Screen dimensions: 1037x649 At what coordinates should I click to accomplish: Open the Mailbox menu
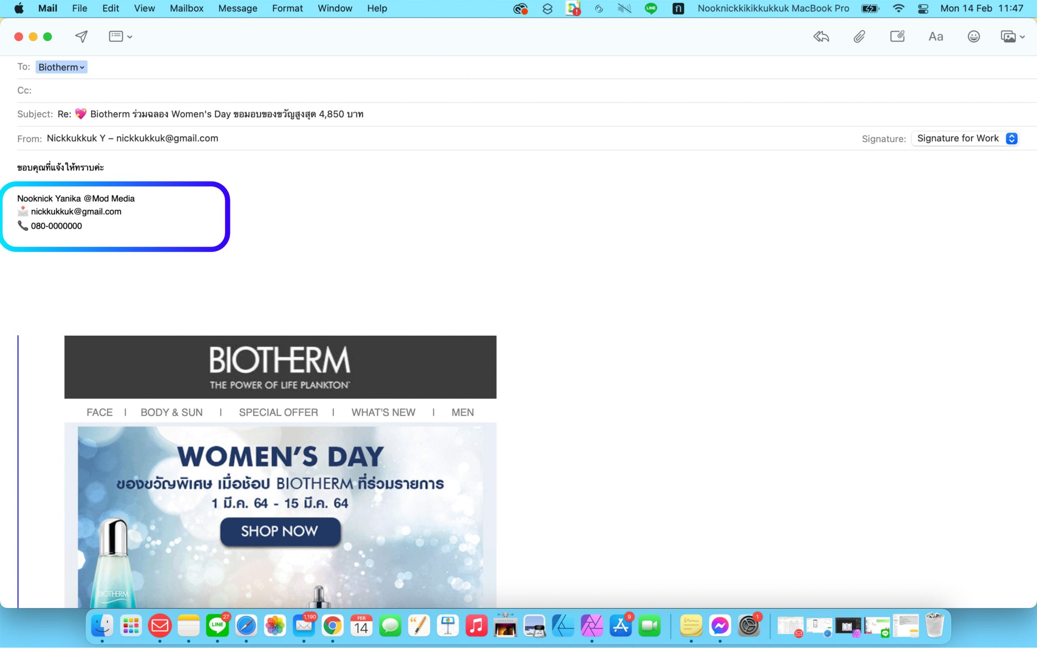[x=186, y=9]
